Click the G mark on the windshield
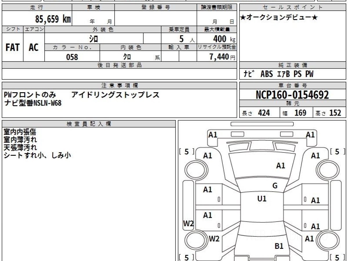This screenshot has height=261, width=348. (x=275, y=186)
